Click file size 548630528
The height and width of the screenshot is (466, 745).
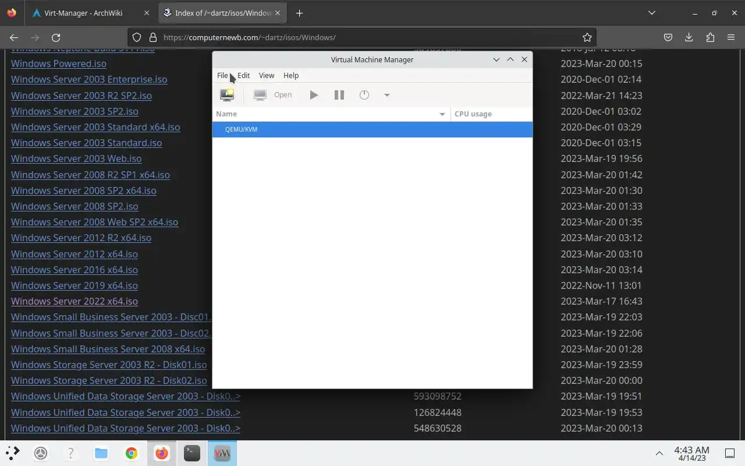click(438, 428)
